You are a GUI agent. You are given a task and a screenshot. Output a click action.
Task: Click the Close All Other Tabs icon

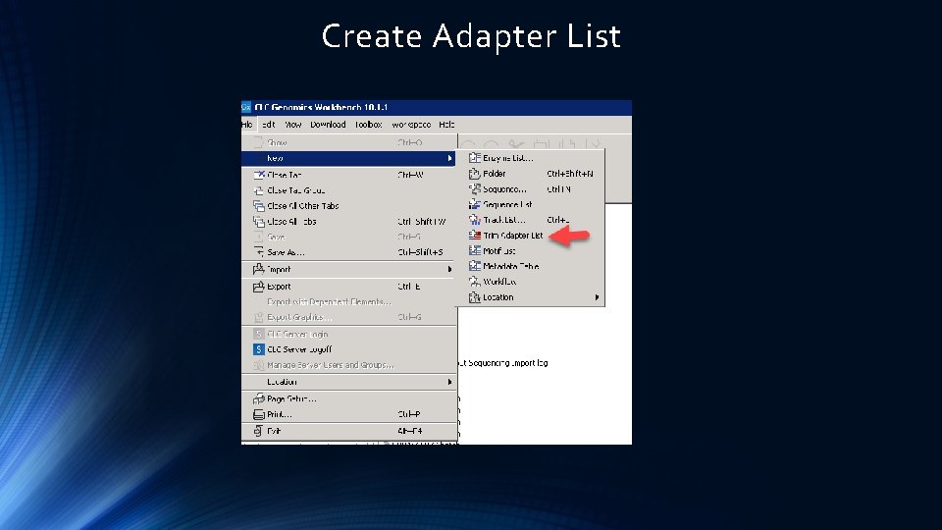(x=259, y=205)
